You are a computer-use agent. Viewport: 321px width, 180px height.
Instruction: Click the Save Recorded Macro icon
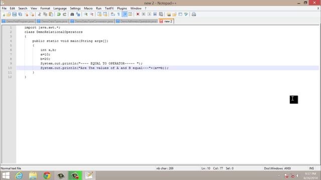pyautogui.click(x=161, y=14)
